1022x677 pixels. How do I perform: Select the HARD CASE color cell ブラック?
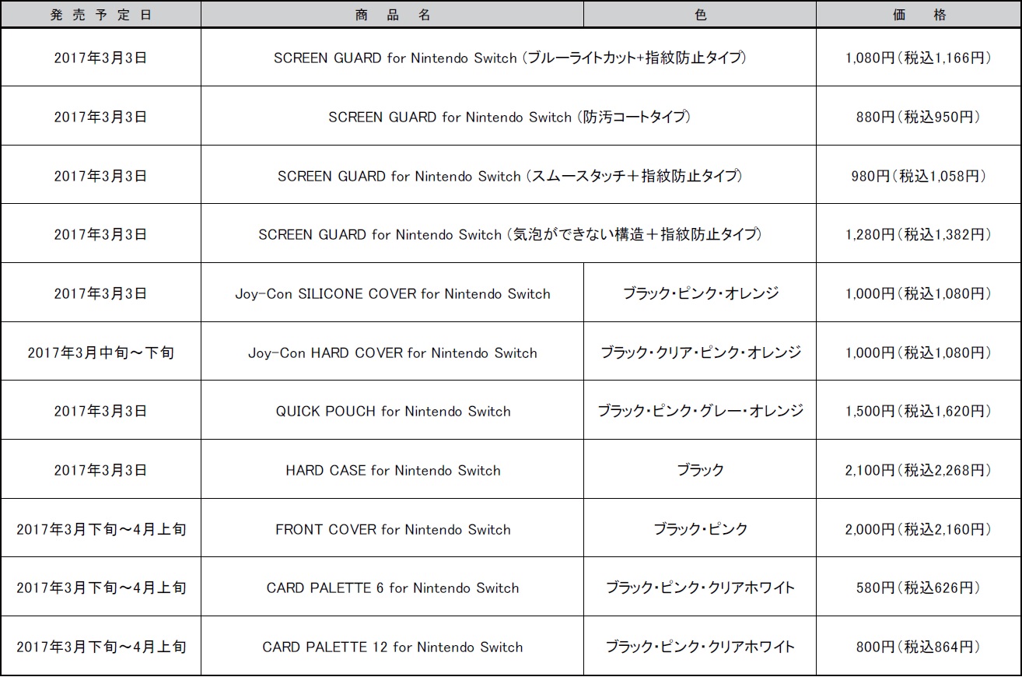(x=700, y=470)
